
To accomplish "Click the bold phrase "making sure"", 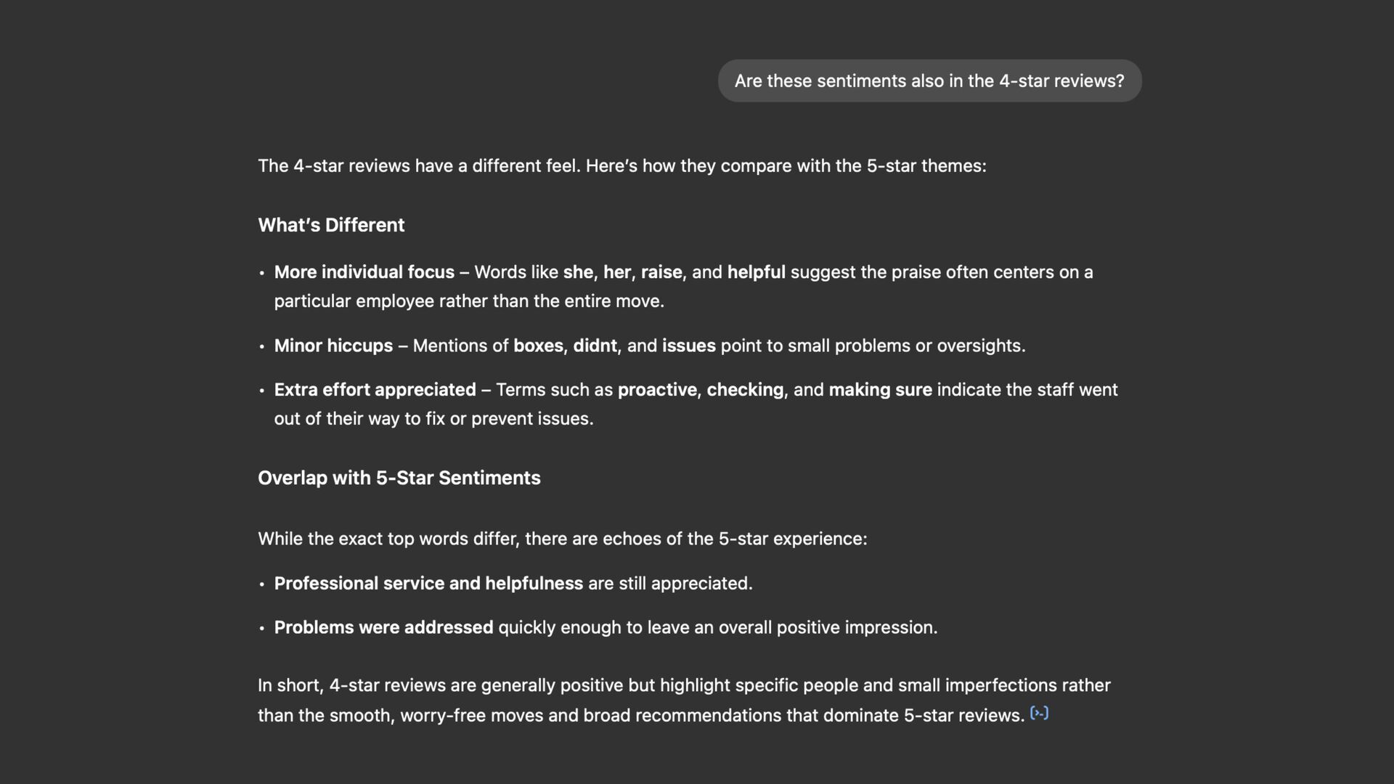I will point(880,390).
